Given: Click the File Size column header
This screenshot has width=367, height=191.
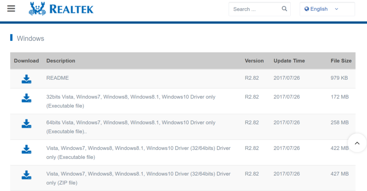Looking at the screenshot, I should coord(341,61).
